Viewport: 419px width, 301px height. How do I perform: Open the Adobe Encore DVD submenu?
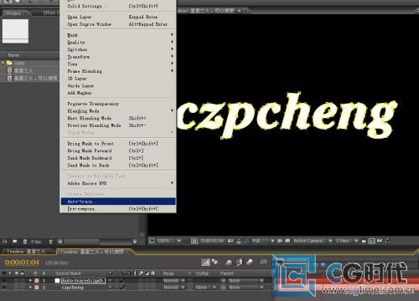tap(118, 183)
